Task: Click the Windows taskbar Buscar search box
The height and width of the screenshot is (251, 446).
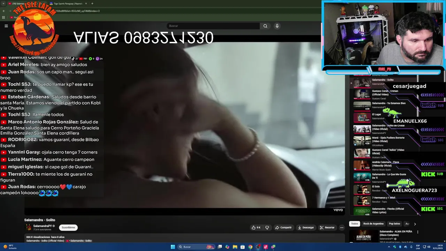Action: (197, 247)
